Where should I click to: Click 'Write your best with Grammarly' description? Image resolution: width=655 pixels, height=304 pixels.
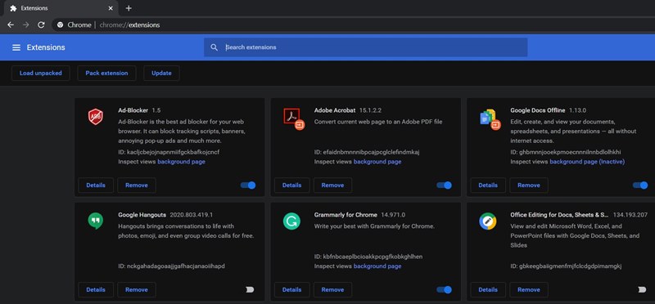click(375, 226)
